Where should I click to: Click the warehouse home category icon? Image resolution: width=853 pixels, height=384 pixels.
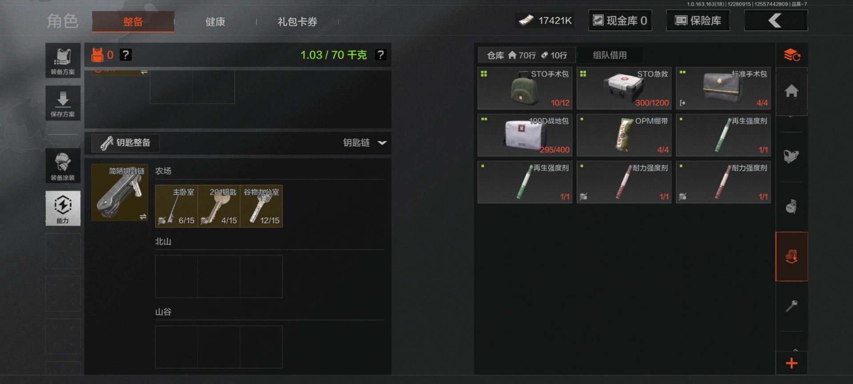[791, 91]
